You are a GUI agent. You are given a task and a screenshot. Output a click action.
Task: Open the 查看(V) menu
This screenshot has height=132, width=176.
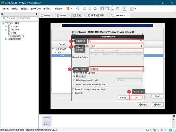pyautogui.click(x=24, y=9)
